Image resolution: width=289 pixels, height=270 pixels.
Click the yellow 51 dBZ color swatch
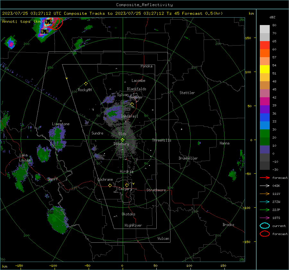pyautogui.click(x=265, y=69)
